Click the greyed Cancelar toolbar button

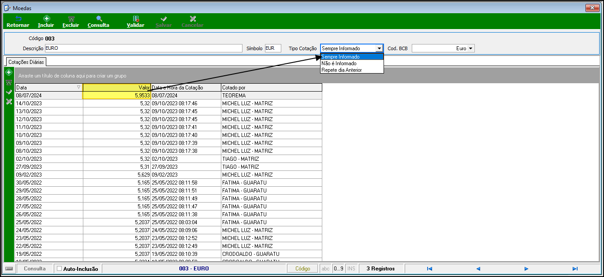pos(193,22)
